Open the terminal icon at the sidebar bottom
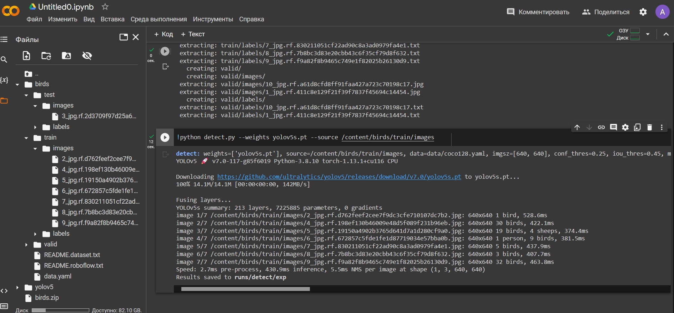Viewport: 674px width, 313px height. coord(4,306)
